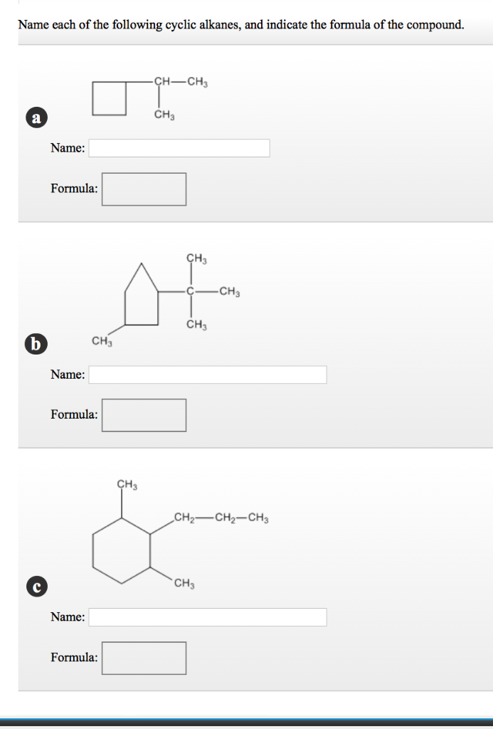Click the square cyclobutane ring structure
This screenshot has width=493, height=729.
109,98
